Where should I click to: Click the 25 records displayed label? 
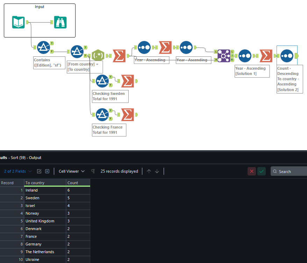(119, 171)
